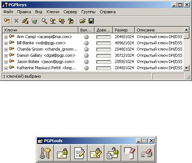
Task: Click size value 3072/1024
Action: 124,55
